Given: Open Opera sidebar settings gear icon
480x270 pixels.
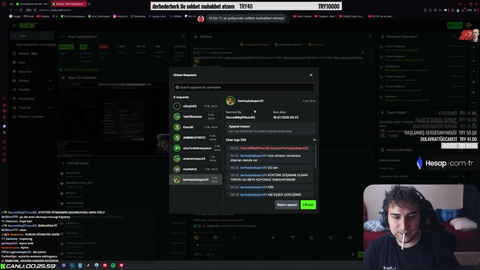Looking at the screenshot, I should click(x=4, y=160).
